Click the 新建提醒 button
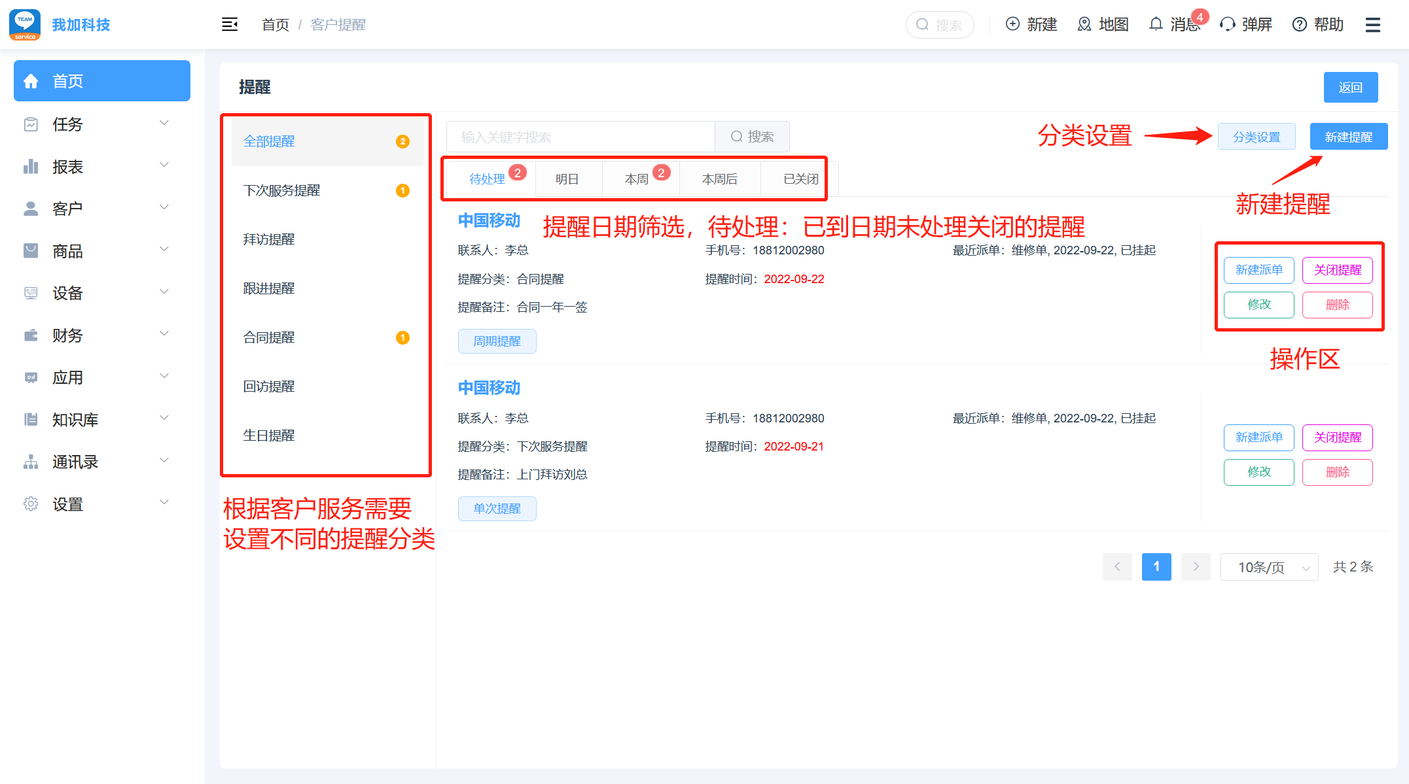1409x784 pixels. [1348, 137]
